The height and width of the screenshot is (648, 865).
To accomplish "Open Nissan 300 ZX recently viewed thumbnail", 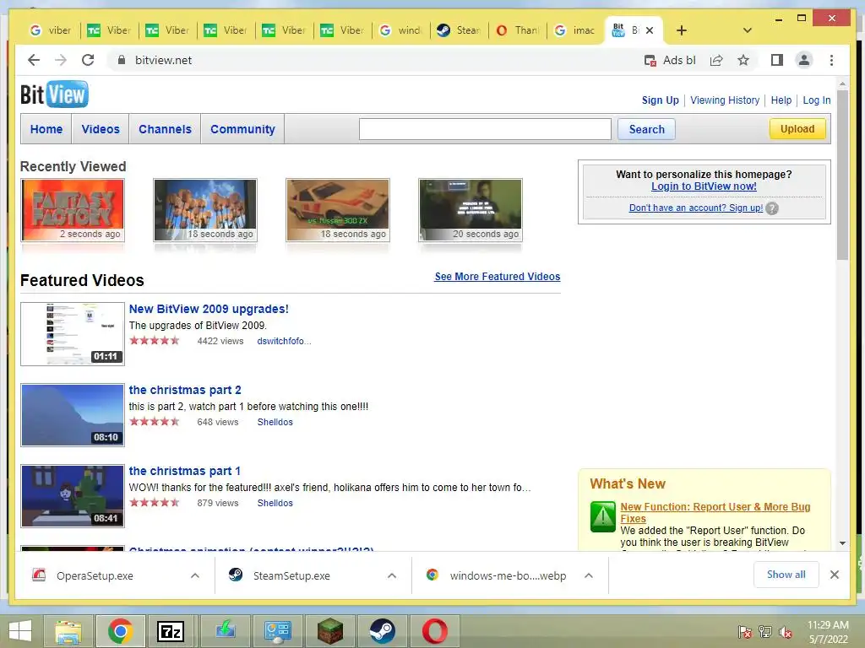I will 338,210.
